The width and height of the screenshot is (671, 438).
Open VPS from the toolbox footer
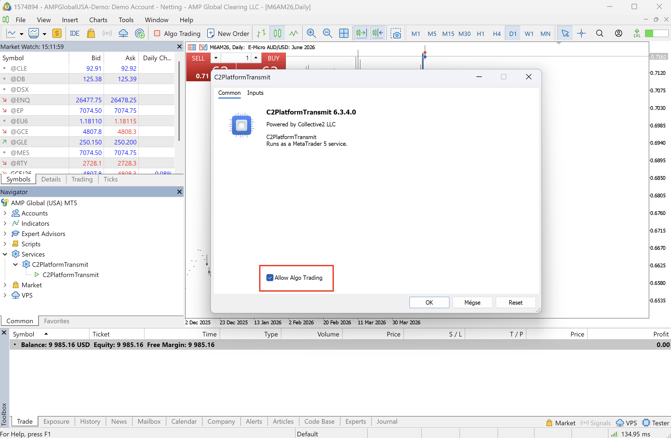(x=626, y=423)
